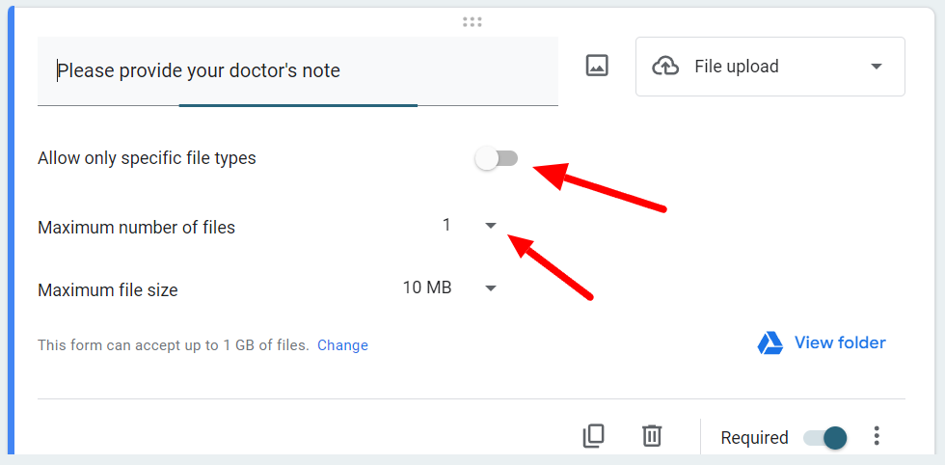Open the Maximum number of files dropdown arrow
The width and height of the screenshot is (945, 465).
tap(491, 226)
